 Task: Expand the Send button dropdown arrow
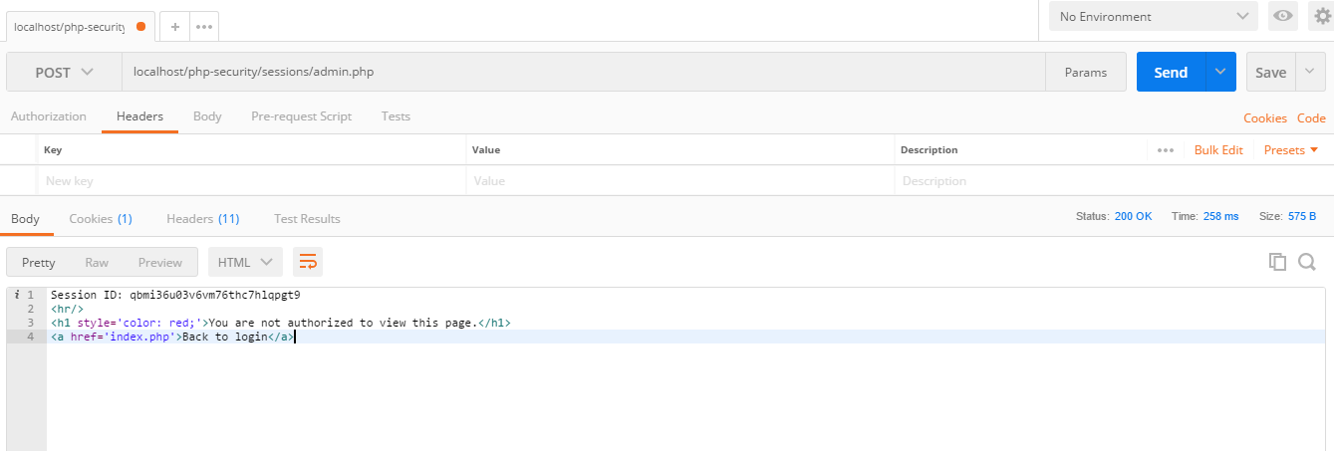pyautogui.click(x=1221, y=73)
